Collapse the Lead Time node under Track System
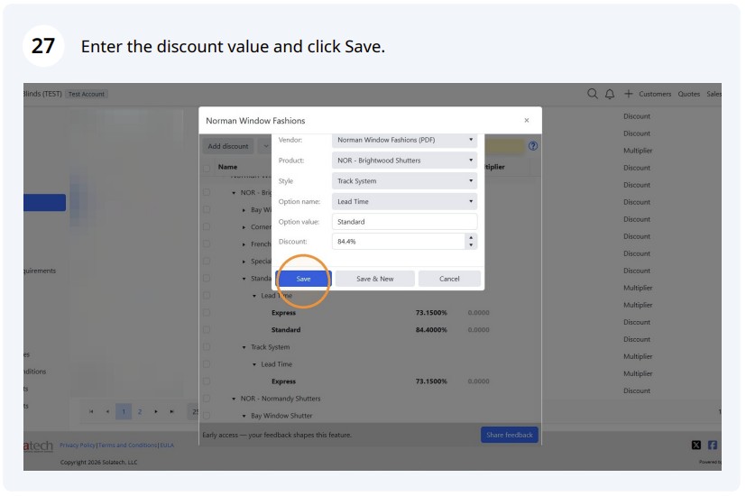 click(254, 364)
